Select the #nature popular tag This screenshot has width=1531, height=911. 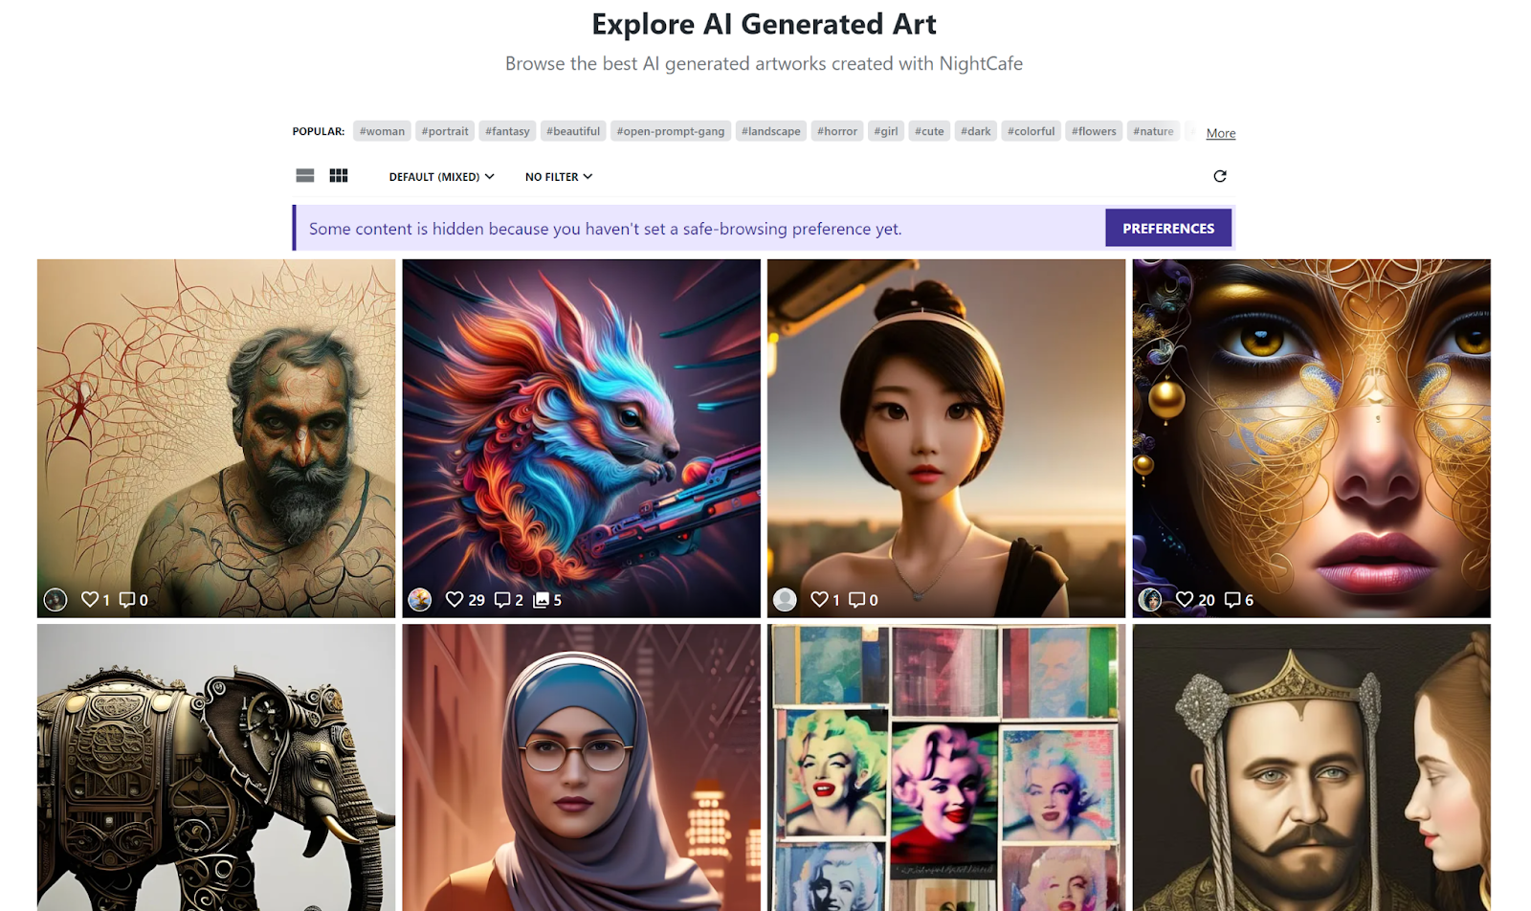tap(1153, 131)
